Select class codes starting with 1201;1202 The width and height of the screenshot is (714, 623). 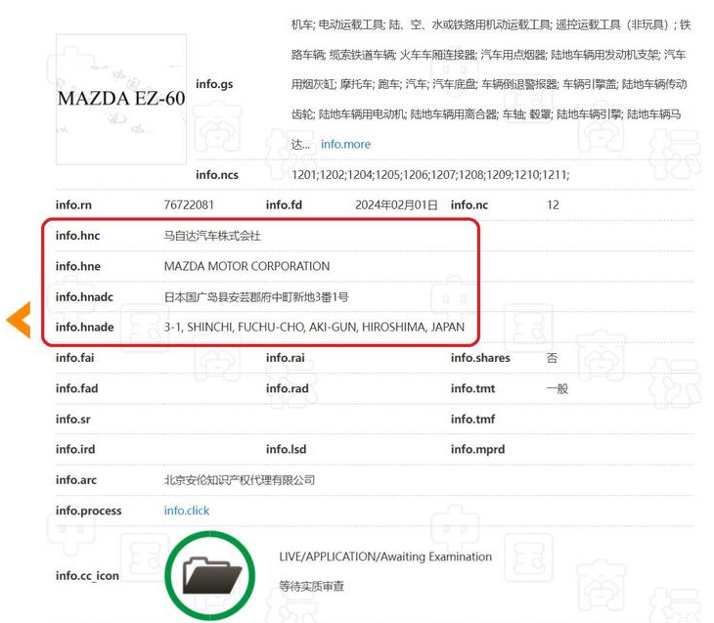430,175
